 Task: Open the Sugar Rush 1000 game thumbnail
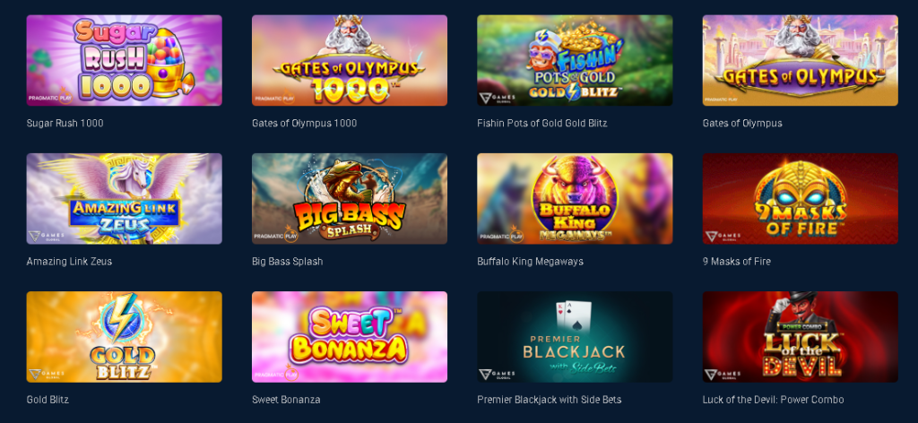pyautogui.click(x=124, y=60)
